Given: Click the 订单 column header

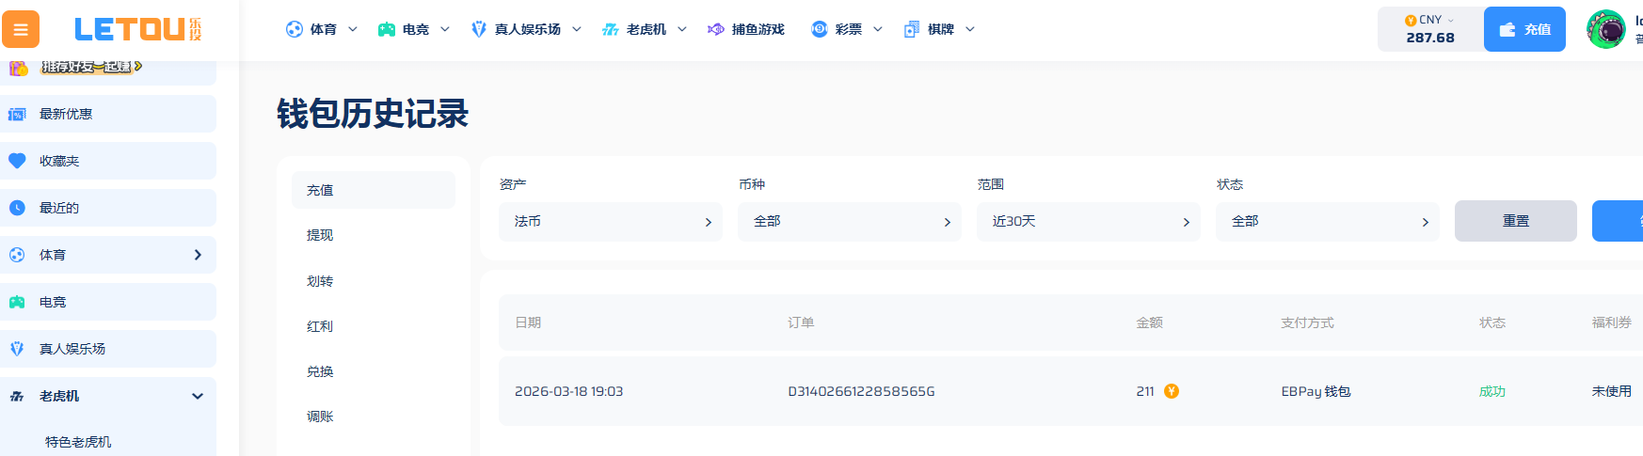Looking at the screenshot, I should click(x=801, y=322).
